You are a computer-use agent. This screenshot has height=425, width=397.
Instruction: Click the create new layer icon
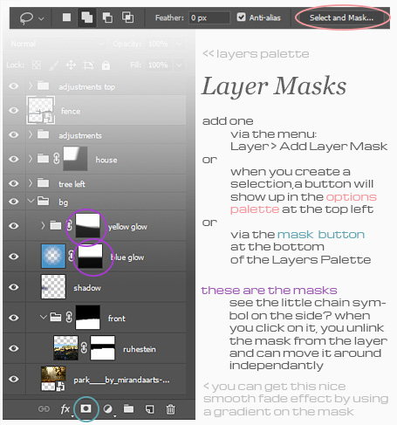coord(149,409)
